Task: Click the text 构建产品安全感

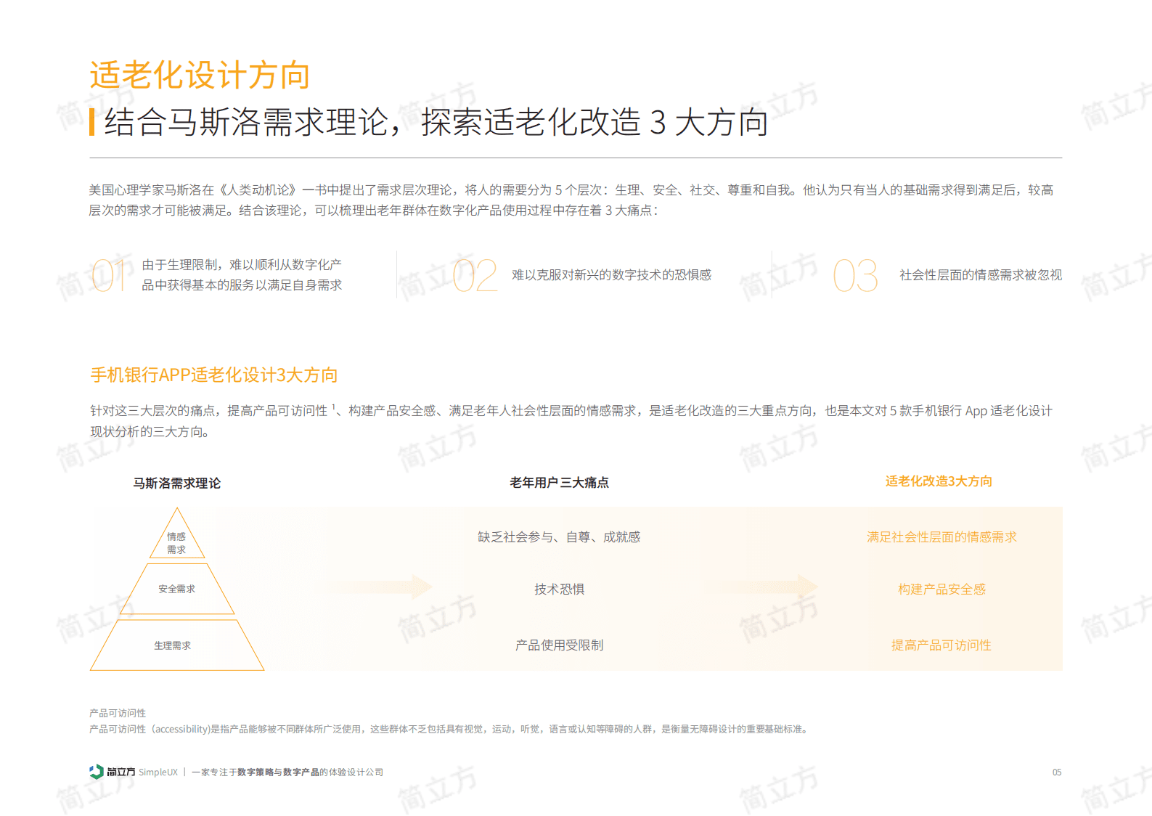Action: pyautogui.click(x=941, y=589)
